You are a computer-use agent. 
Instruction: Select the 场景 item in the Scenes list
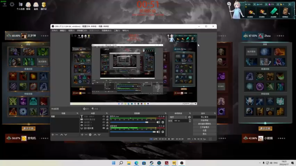click(x=65, y=117)
